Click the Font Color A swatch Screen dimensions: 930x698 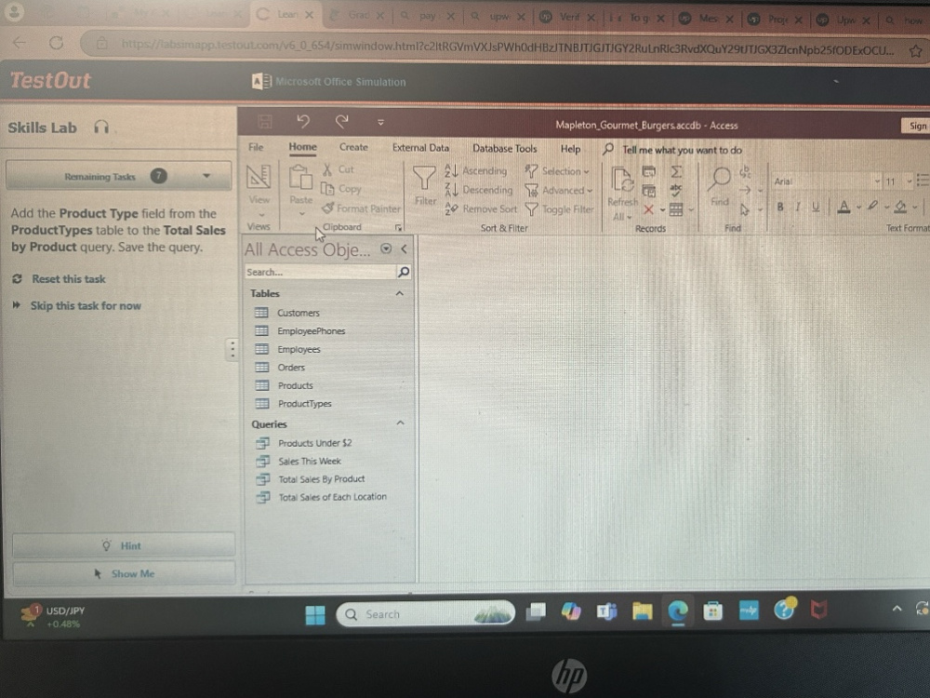[x=844, y=208]
